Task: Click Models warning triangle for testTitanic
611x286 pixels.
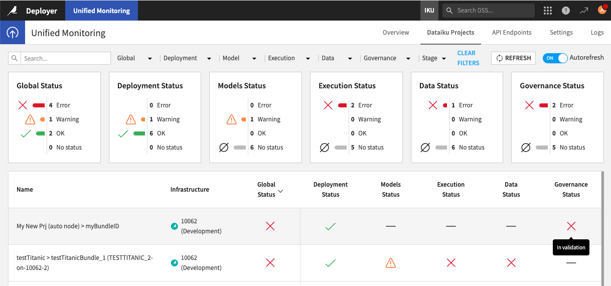Action: pyautogui.click(x=391, y=262)
